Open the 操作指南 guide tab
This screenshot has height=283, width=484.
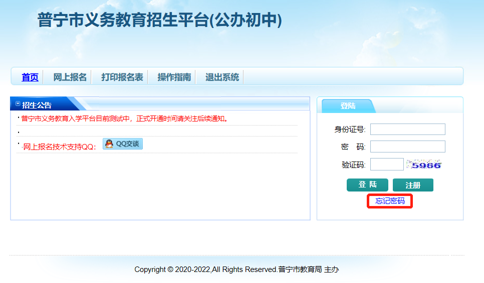tap(174, 77)
